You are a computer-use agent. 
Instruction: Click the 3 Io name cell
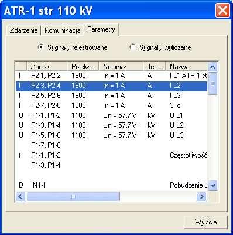click(175, 105)
